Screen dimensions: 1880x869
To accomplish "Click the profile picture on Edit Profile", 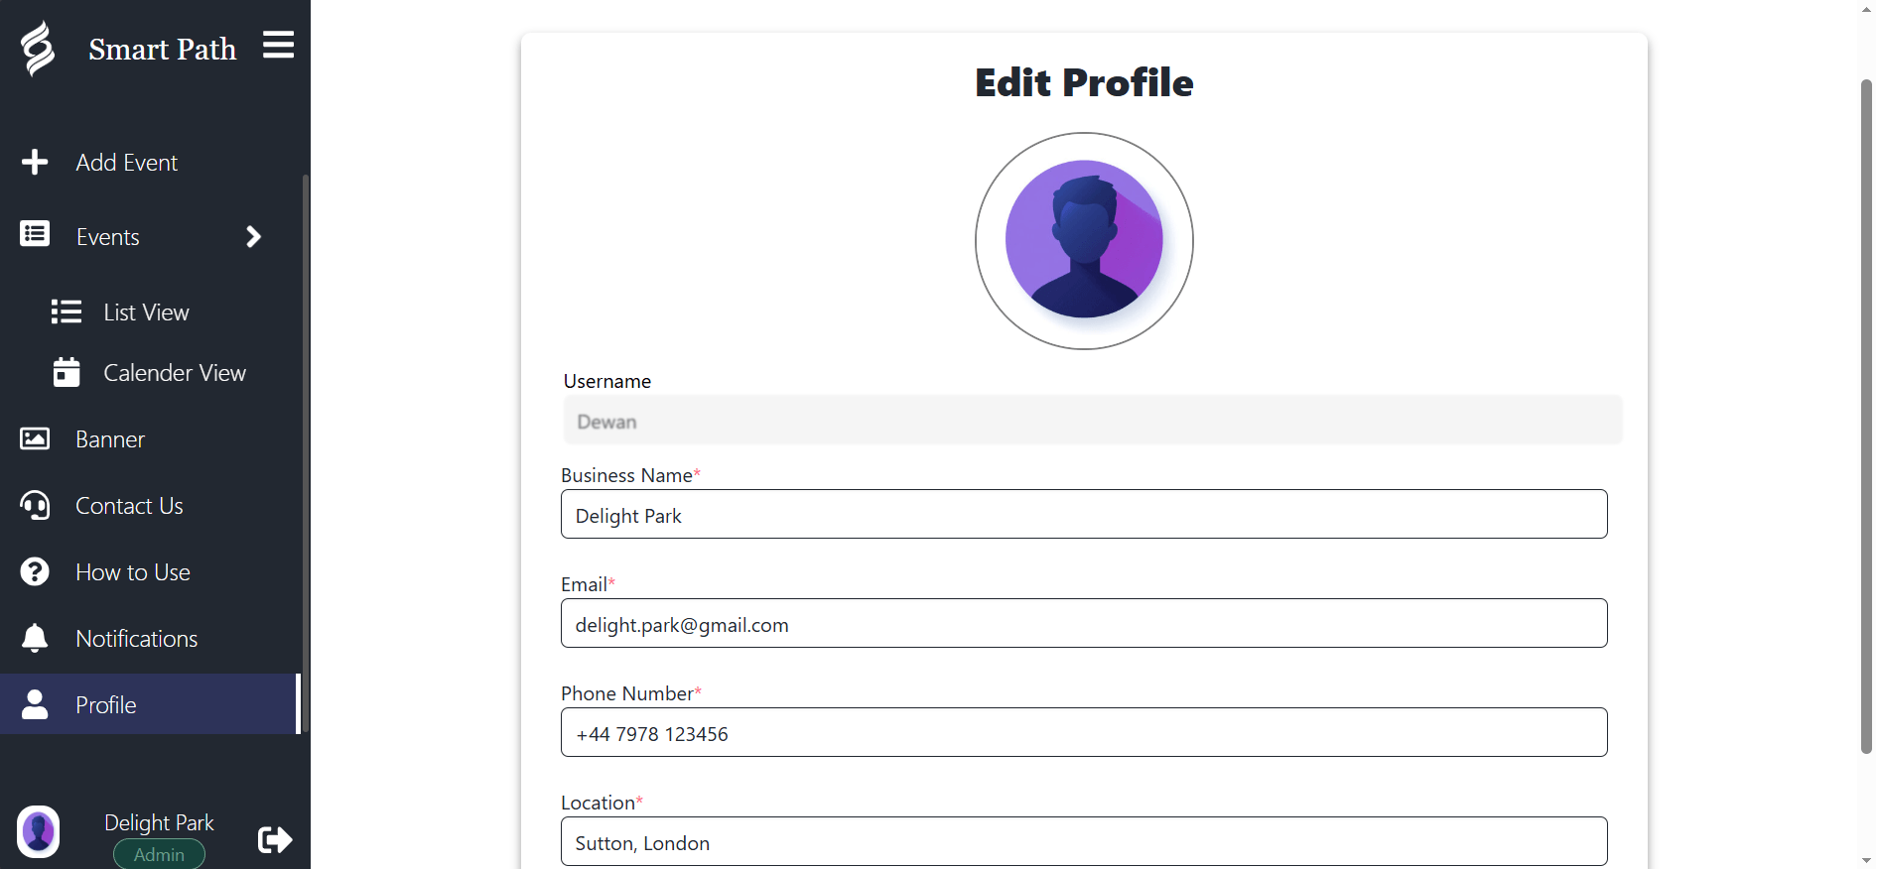I will (x=1084, y=241).
